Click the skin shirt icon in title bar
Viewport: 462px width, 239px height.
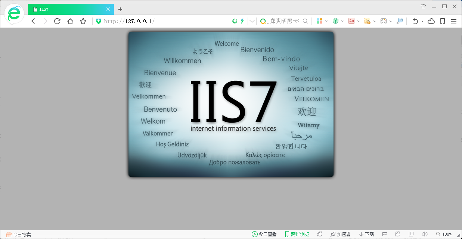point(423,6)
